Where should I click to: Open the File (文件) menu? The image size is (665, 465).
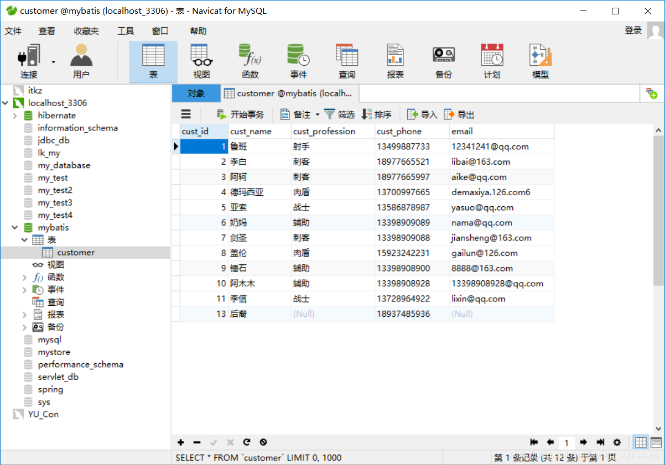(13, 31)
